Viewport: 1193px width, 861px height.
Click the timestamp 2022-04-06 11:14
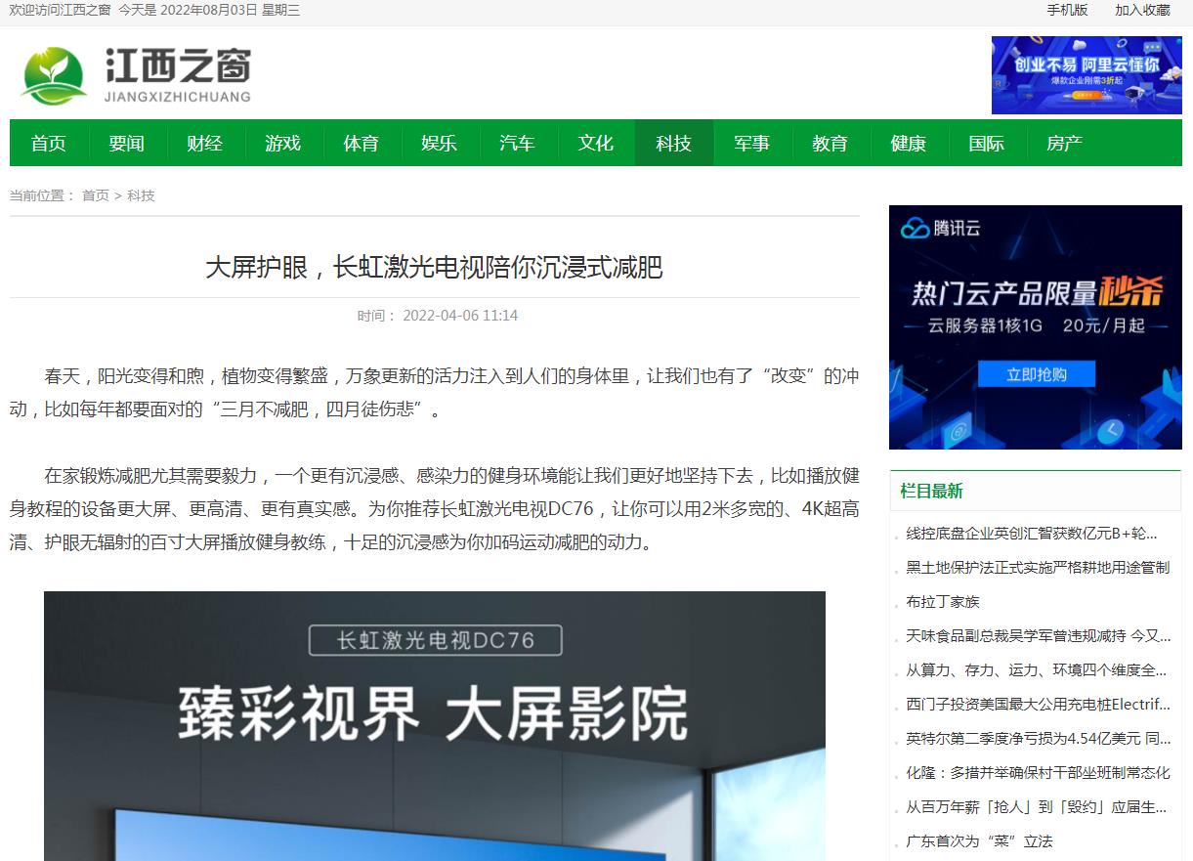[460, 316]
